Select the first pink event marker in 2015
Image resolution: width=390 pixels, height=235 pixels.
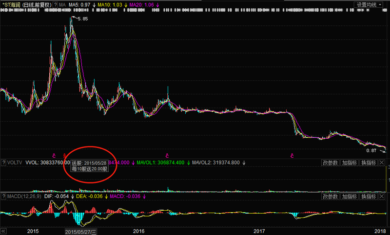(54, 156)
